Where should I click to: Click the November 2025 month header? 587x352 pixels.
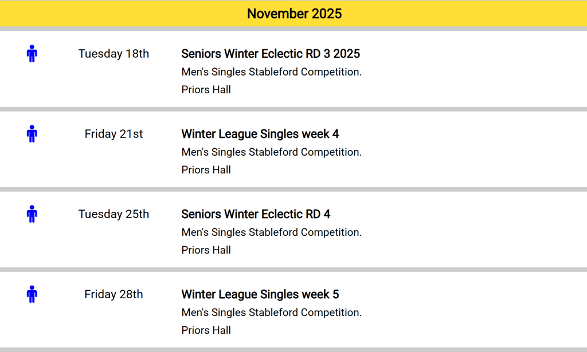point(294,14)
